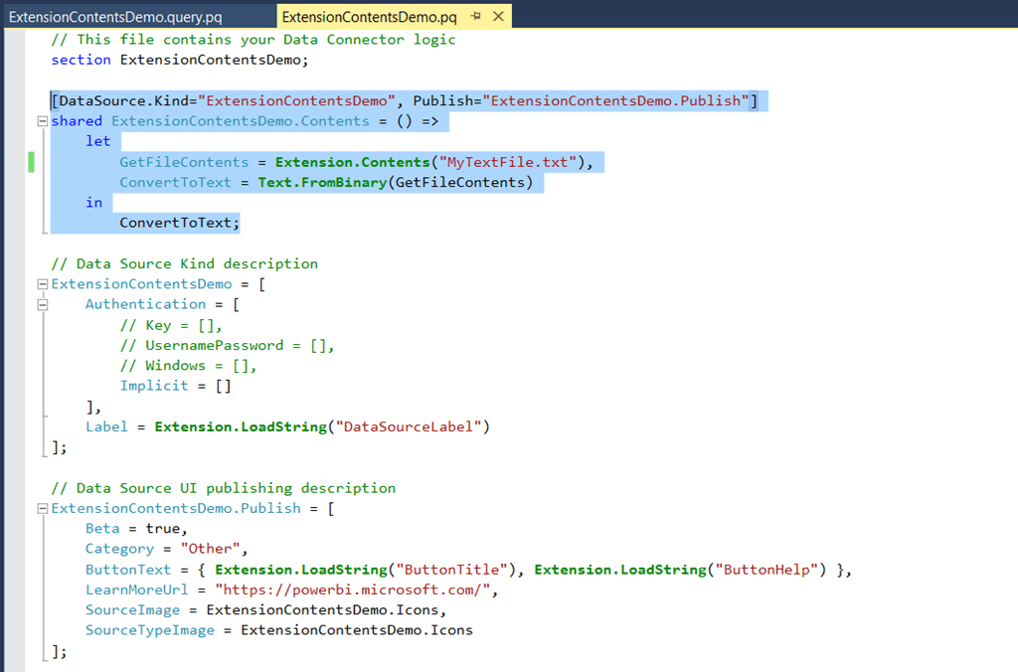The image size is (1018, 672).
Task: Click the GetFileContents variable definition
Action: [x=184, y=162]
